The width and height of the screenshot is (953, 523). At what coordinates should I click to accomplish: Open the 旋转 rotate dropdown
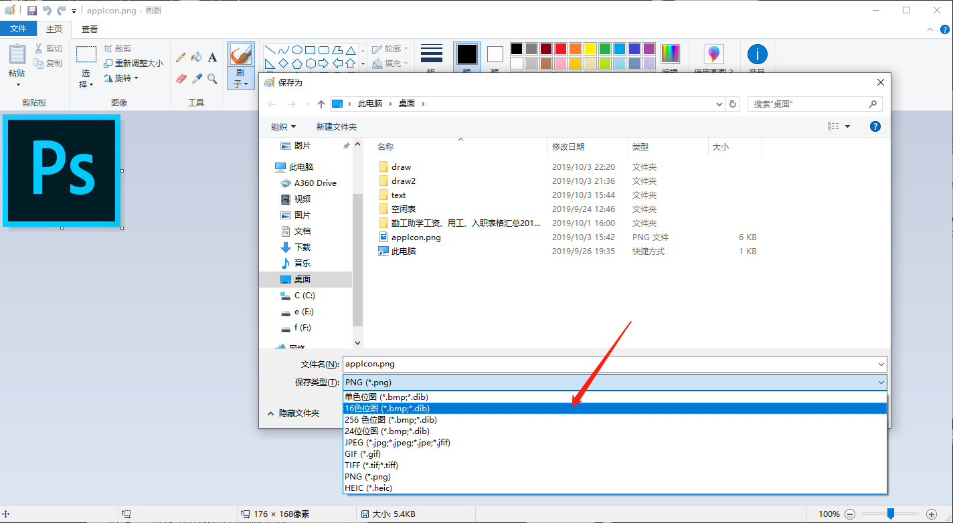coord(124,79)
